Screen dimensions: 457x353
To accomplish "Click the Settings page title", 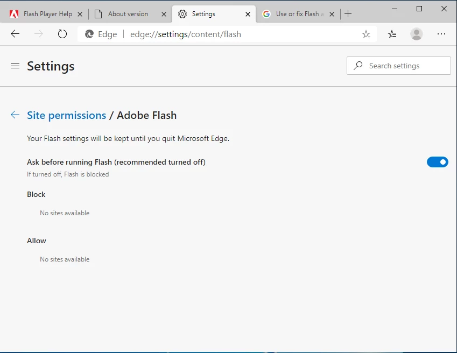I will click(51, 66).
